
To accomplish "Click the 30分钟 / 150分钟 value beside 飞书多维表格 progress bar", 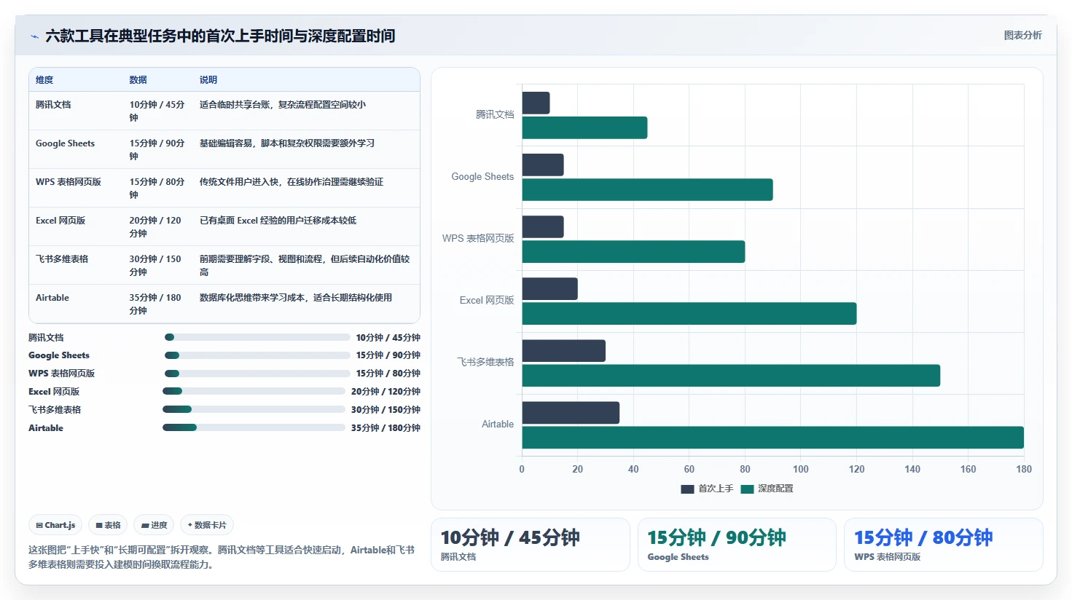I will coord(386,410).
